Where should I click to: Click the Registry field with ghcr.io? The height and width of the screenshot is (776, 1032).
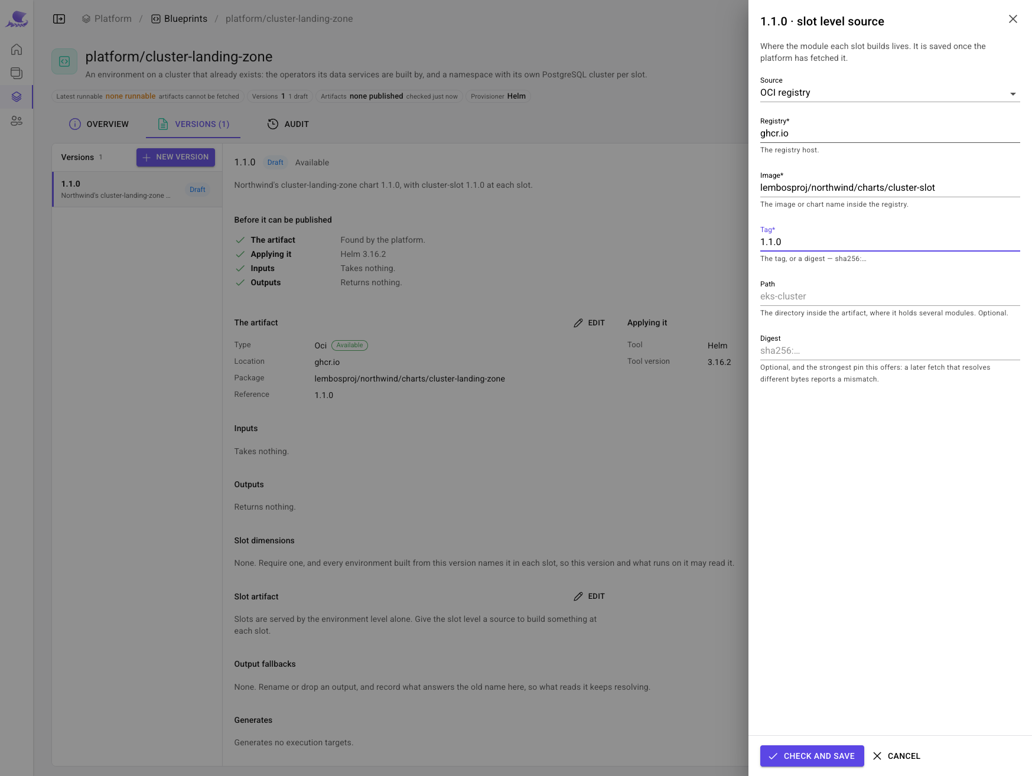pyautogui.click(x=890, y=133)
